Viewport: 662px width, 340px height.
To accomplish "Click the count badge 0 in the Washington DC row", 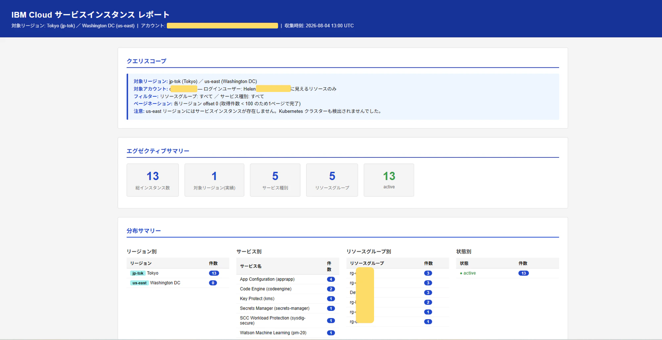I will [x=213, y=283].
